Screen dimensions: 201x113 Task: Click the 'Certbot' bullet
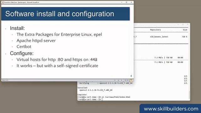[24, 47]
